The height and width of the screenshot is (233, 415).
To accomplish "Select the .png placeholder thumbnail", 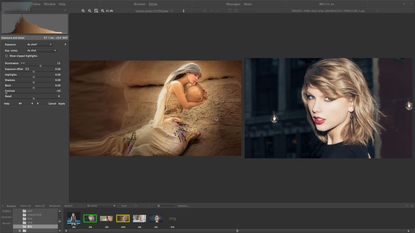I will coord(172,219).
